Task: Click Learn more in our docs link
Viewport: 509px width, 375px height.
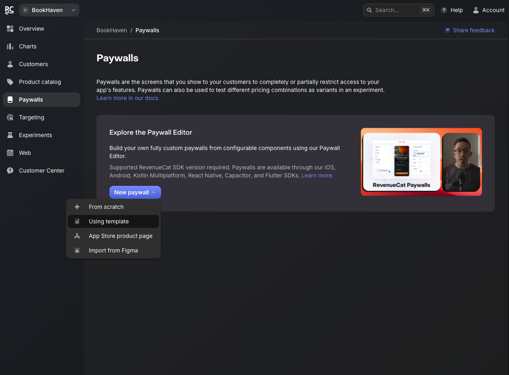Action: coord(128,98)
